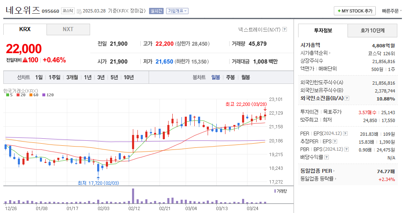Image resolution: width=404 pixels, height=213 pixels.
Task: Click the 동일업종 PER value 74.77배
Action: [386, 171]
